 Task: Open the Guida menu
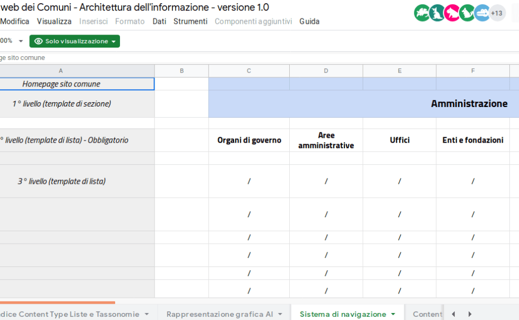309,22
